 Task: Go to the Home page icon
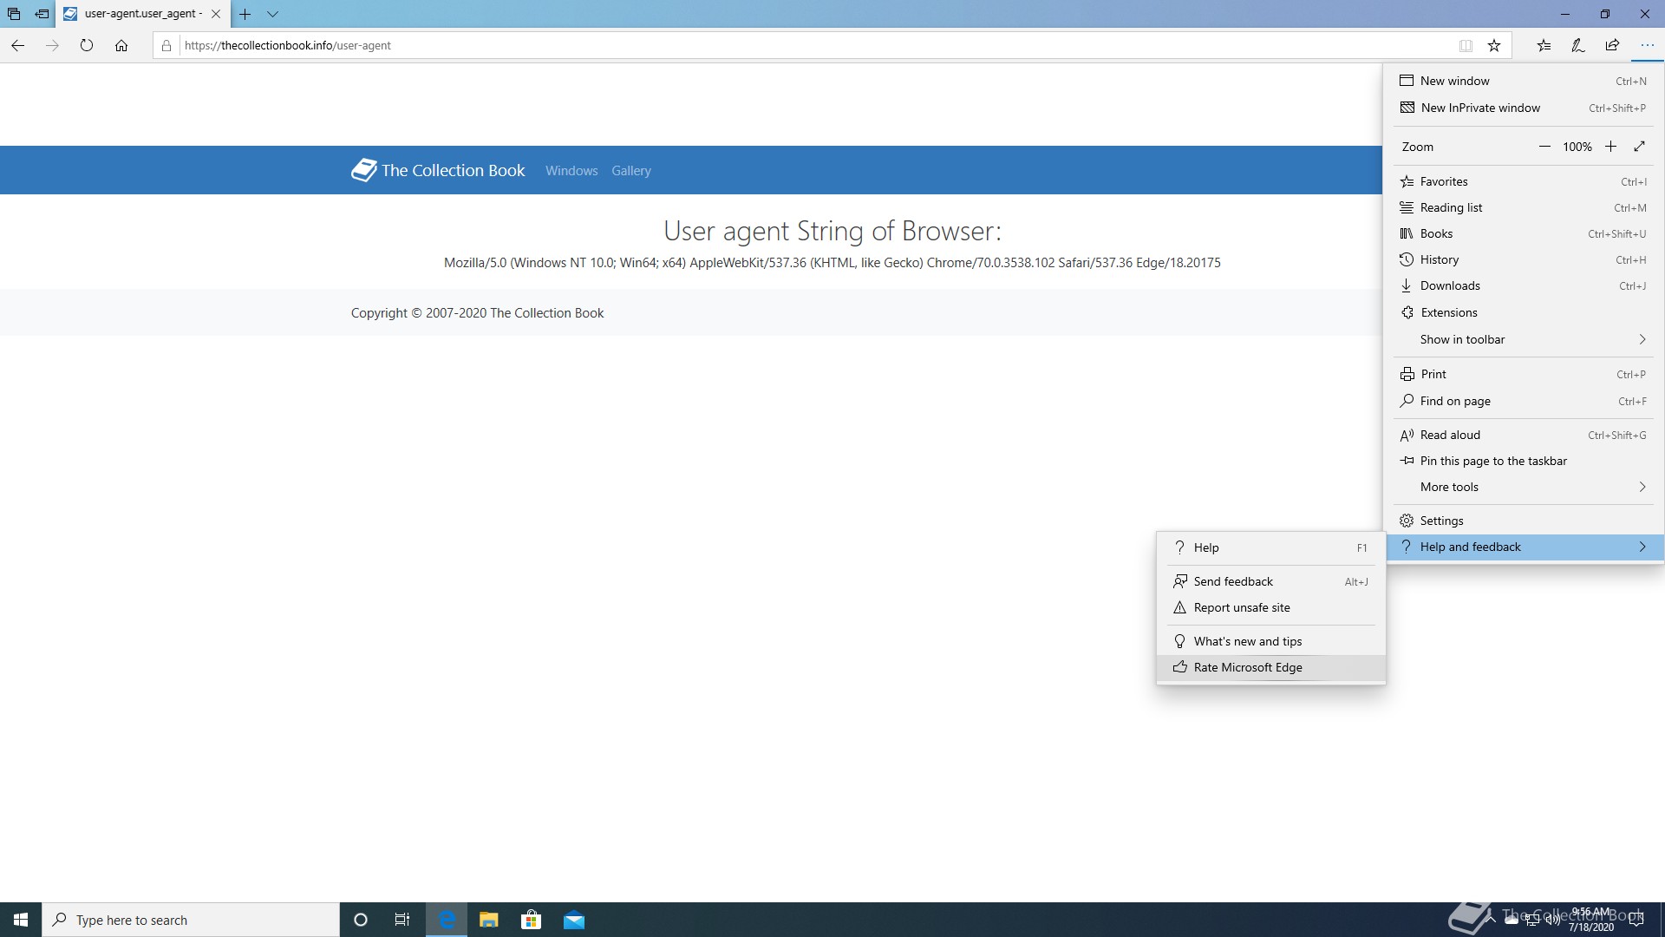[121, 45]
